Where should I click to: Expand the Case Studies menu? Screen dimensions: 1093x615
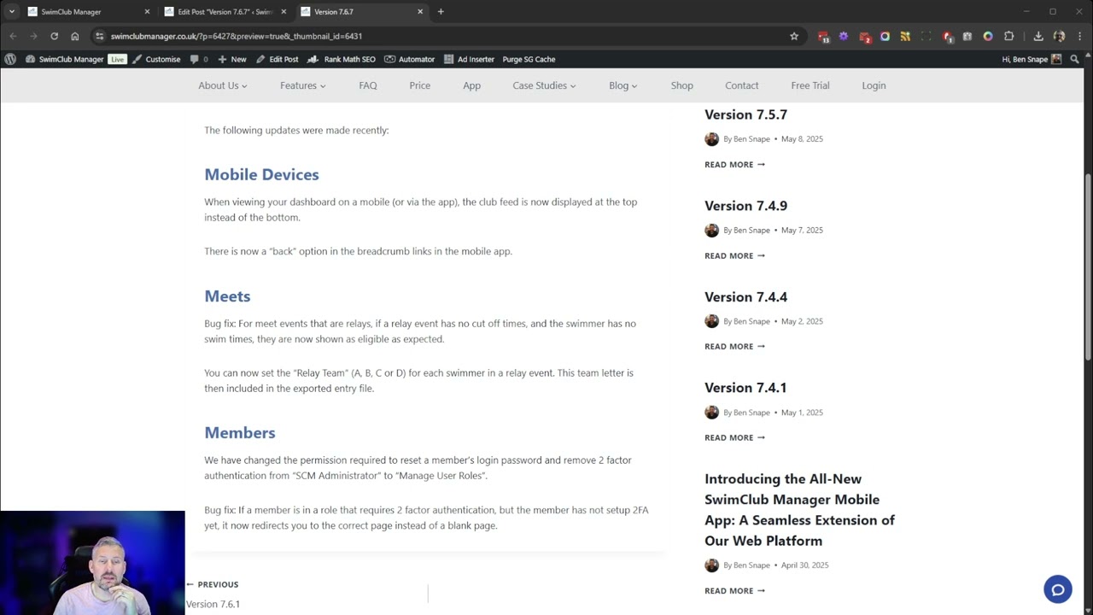point(544,85)
